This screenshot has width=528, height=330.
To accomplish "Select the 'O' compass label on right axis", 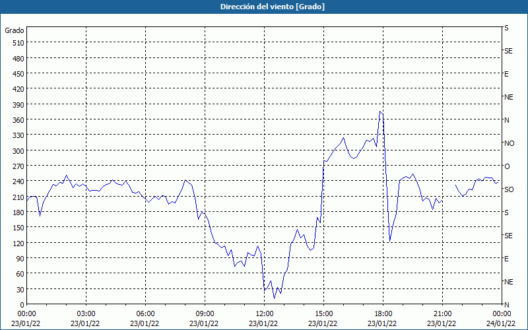I will point(507,167).
